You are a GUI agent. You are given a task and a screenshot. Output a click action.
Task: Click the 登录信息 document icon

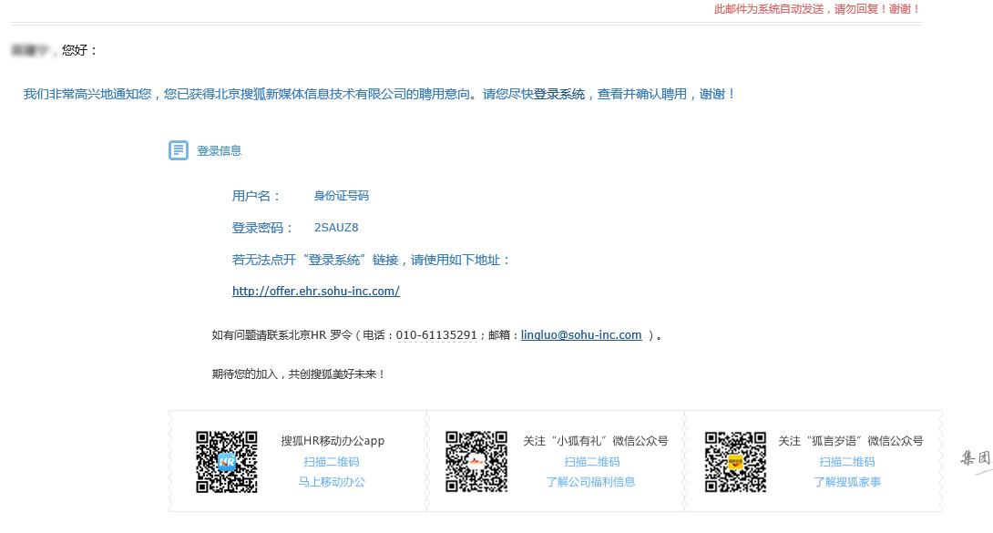(179, 149)
